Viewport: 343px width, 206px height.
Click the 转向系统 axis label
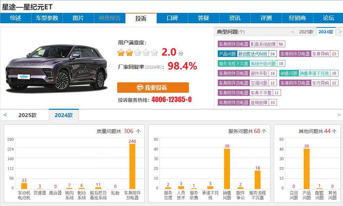coord(69,195)
